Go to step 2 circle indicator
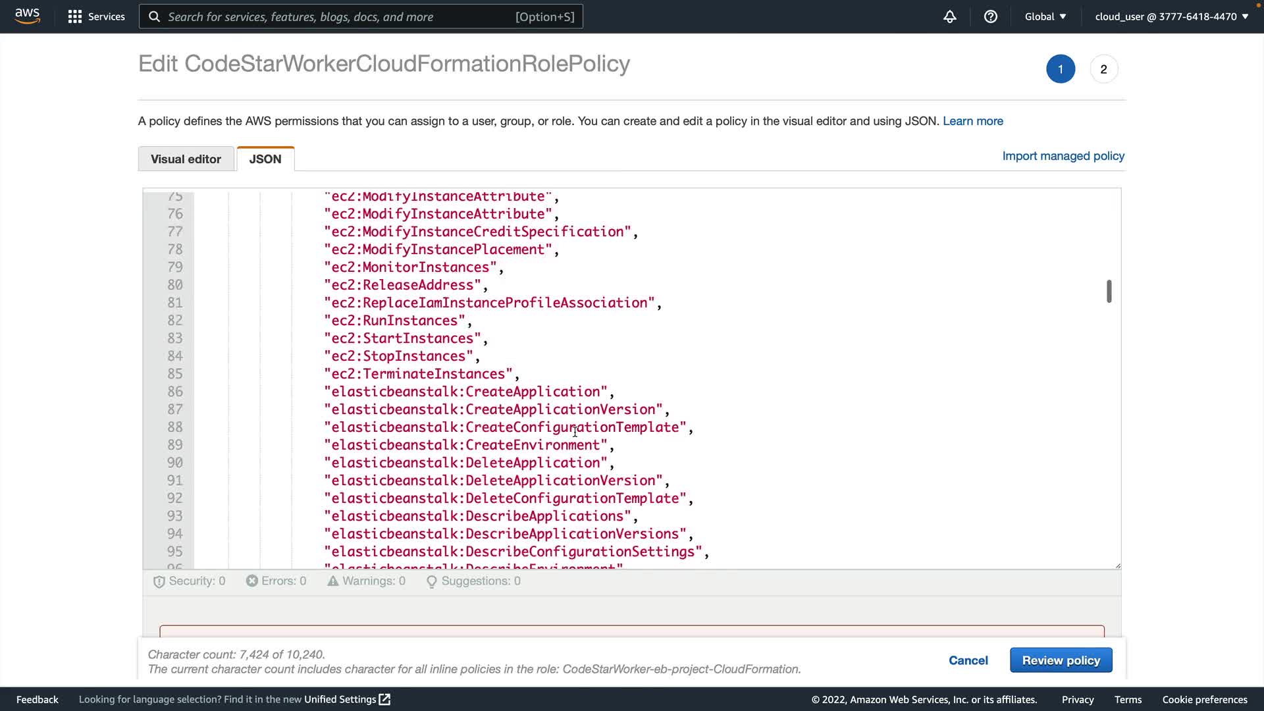Screen dimensions: 1264x711 1103,69
